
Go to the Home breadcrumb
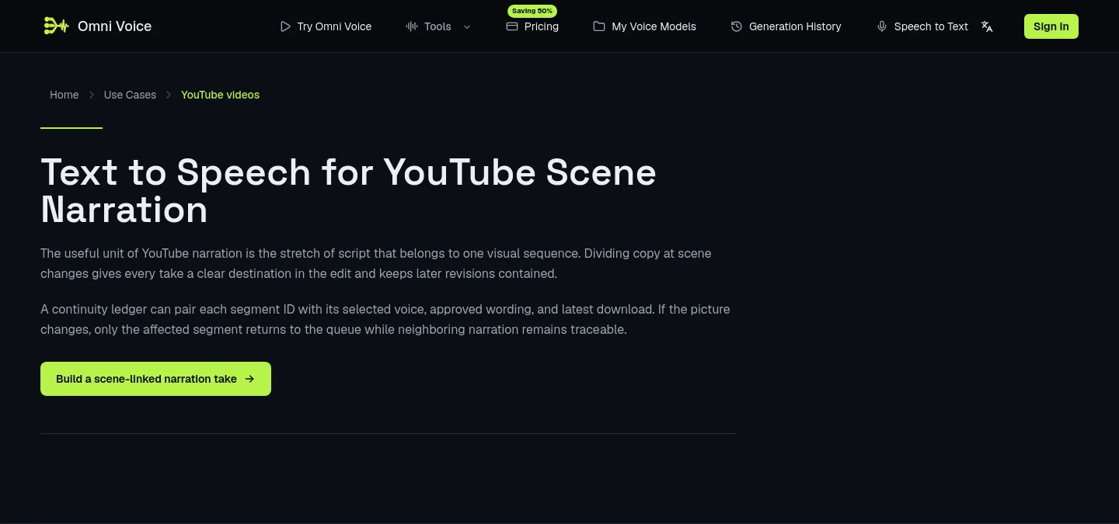point(64,95)
